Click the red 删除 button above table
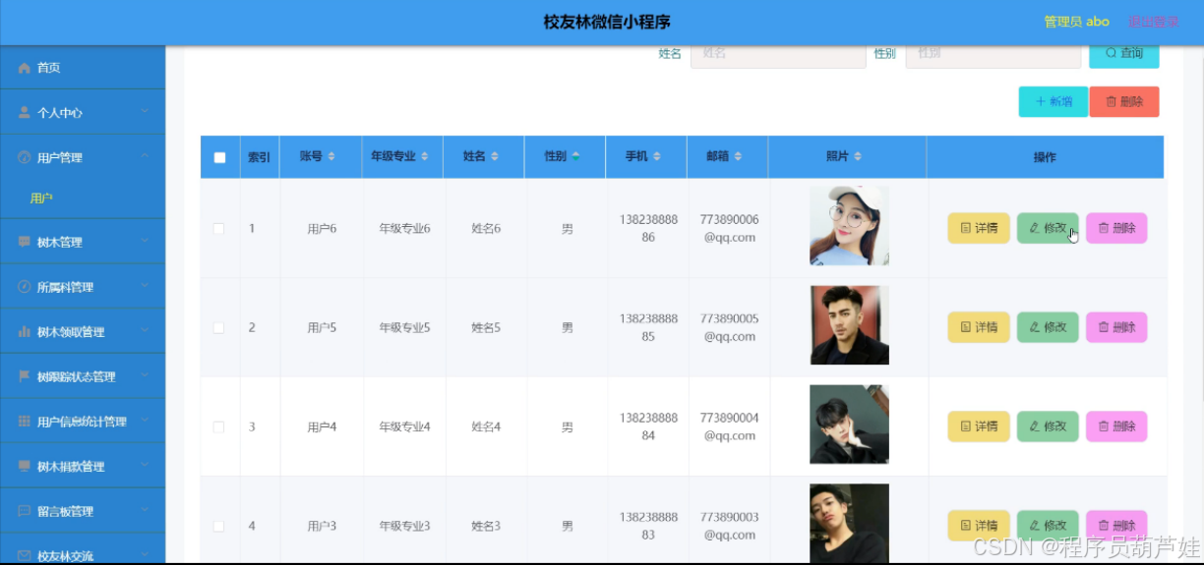Image resolution: width=1204 pixels, height=566 pixels. point(1124,101)
